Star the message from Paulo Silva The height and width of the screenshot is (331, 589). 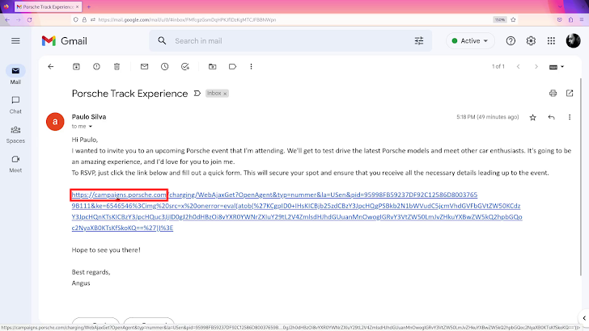pyautogui.click(x=532, y=117)
